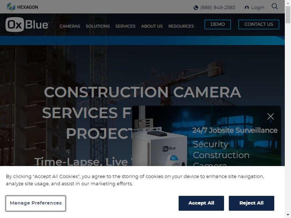Go to OxBlue home via logo
This screenshot has height=218, width=291.
point(27,24)
